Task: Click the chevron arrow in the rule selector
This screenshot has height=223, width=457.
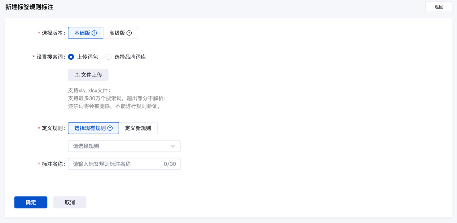Action: click(172, 146)
